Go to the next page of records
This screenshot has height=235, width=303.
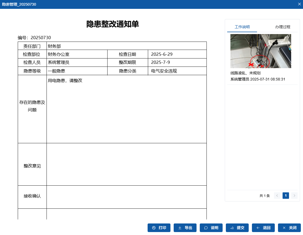294,196
